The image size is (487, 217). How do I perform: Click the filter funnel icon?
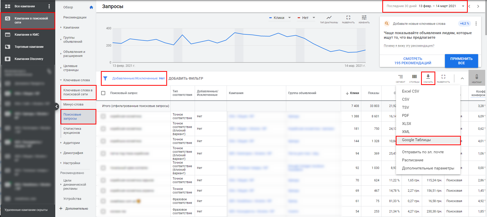[x=105, y=78]
